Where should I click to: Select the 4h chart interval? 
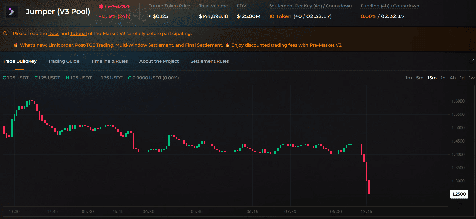(x=453, y=78)
